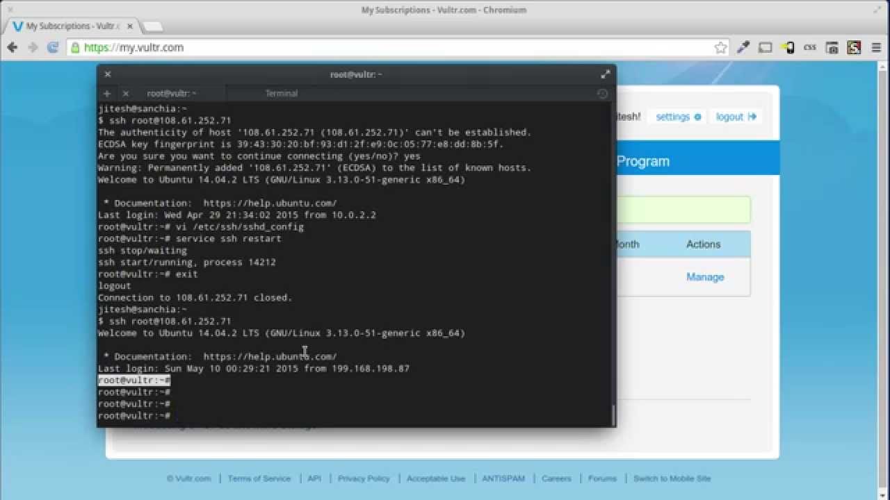Click the browser forward arrow
Screen dimensions: 890x500
coord(32,47)
